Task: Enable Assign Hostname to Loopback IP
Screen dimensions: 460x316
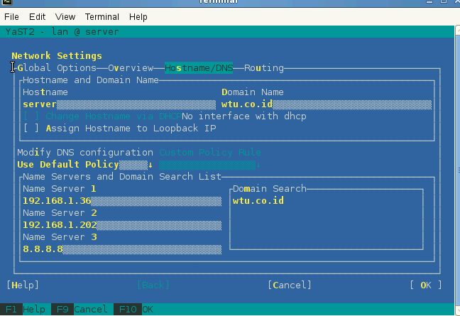Action: pos(31,129)
